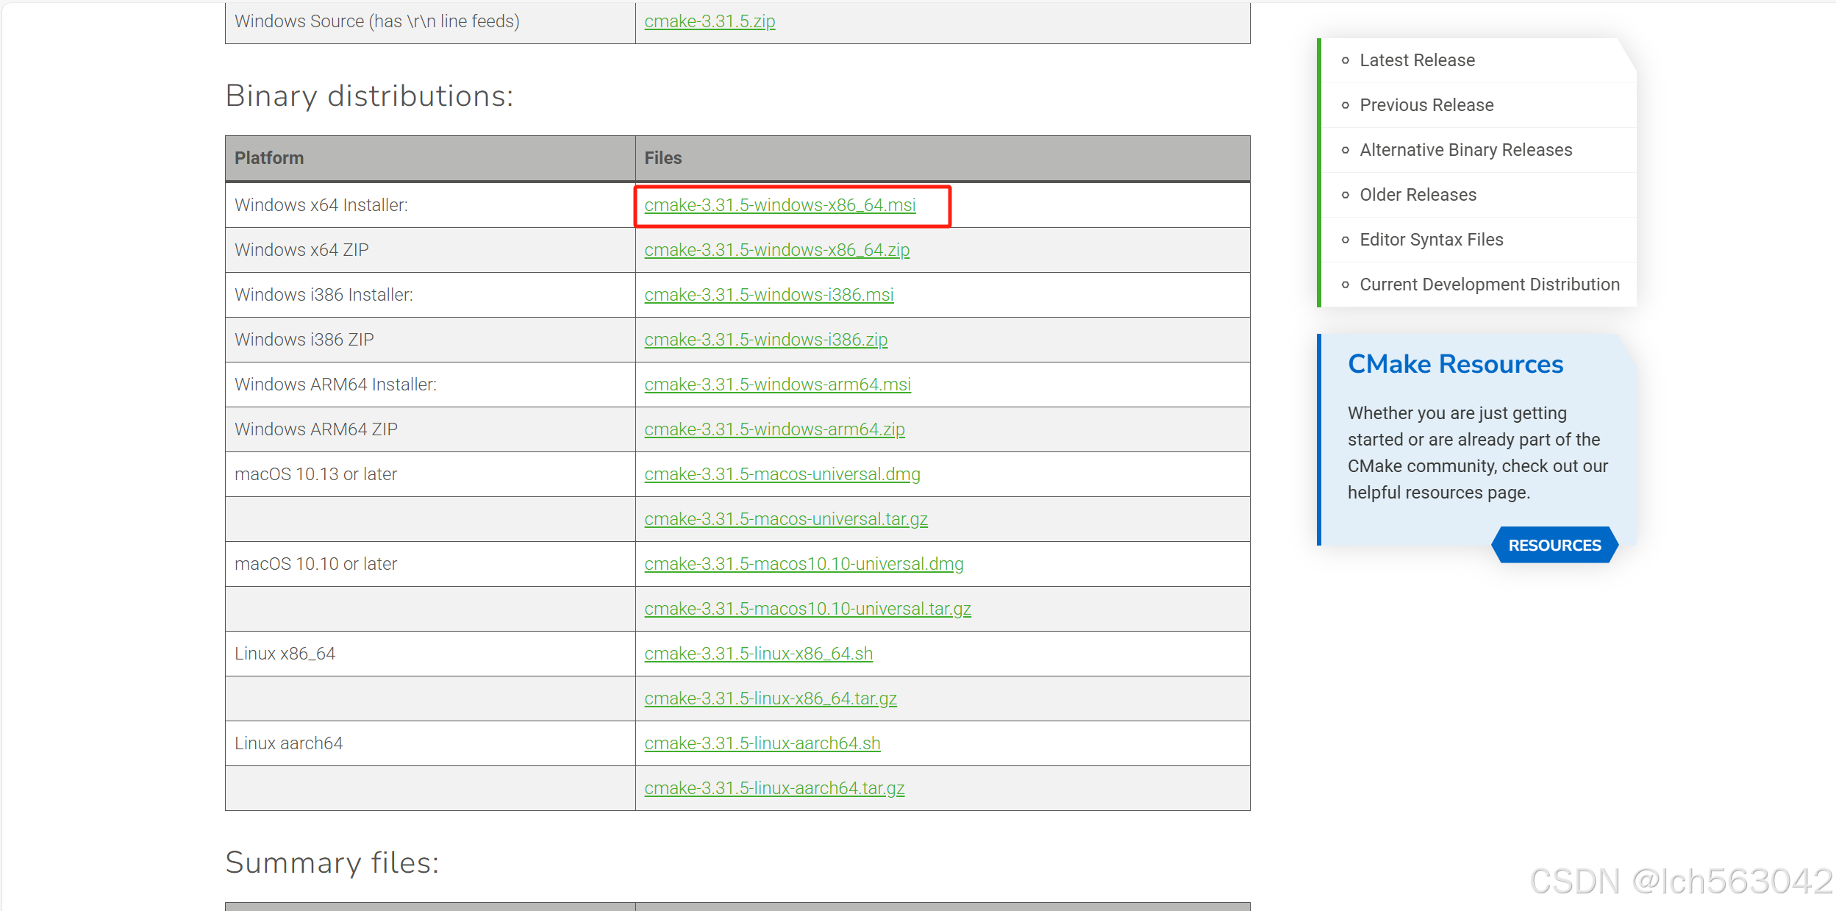Click the cmake-3.31.5-windows-x86_64.zip link
Viewport: 1836px width, 911px height.
pyautogui.click(x=776, y=250)
